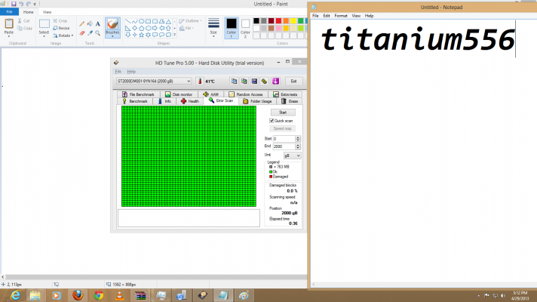Viewport: 537px width, 302px height.
Task: Click the Start button in Error Scan
Action: [x=283, y=112]
